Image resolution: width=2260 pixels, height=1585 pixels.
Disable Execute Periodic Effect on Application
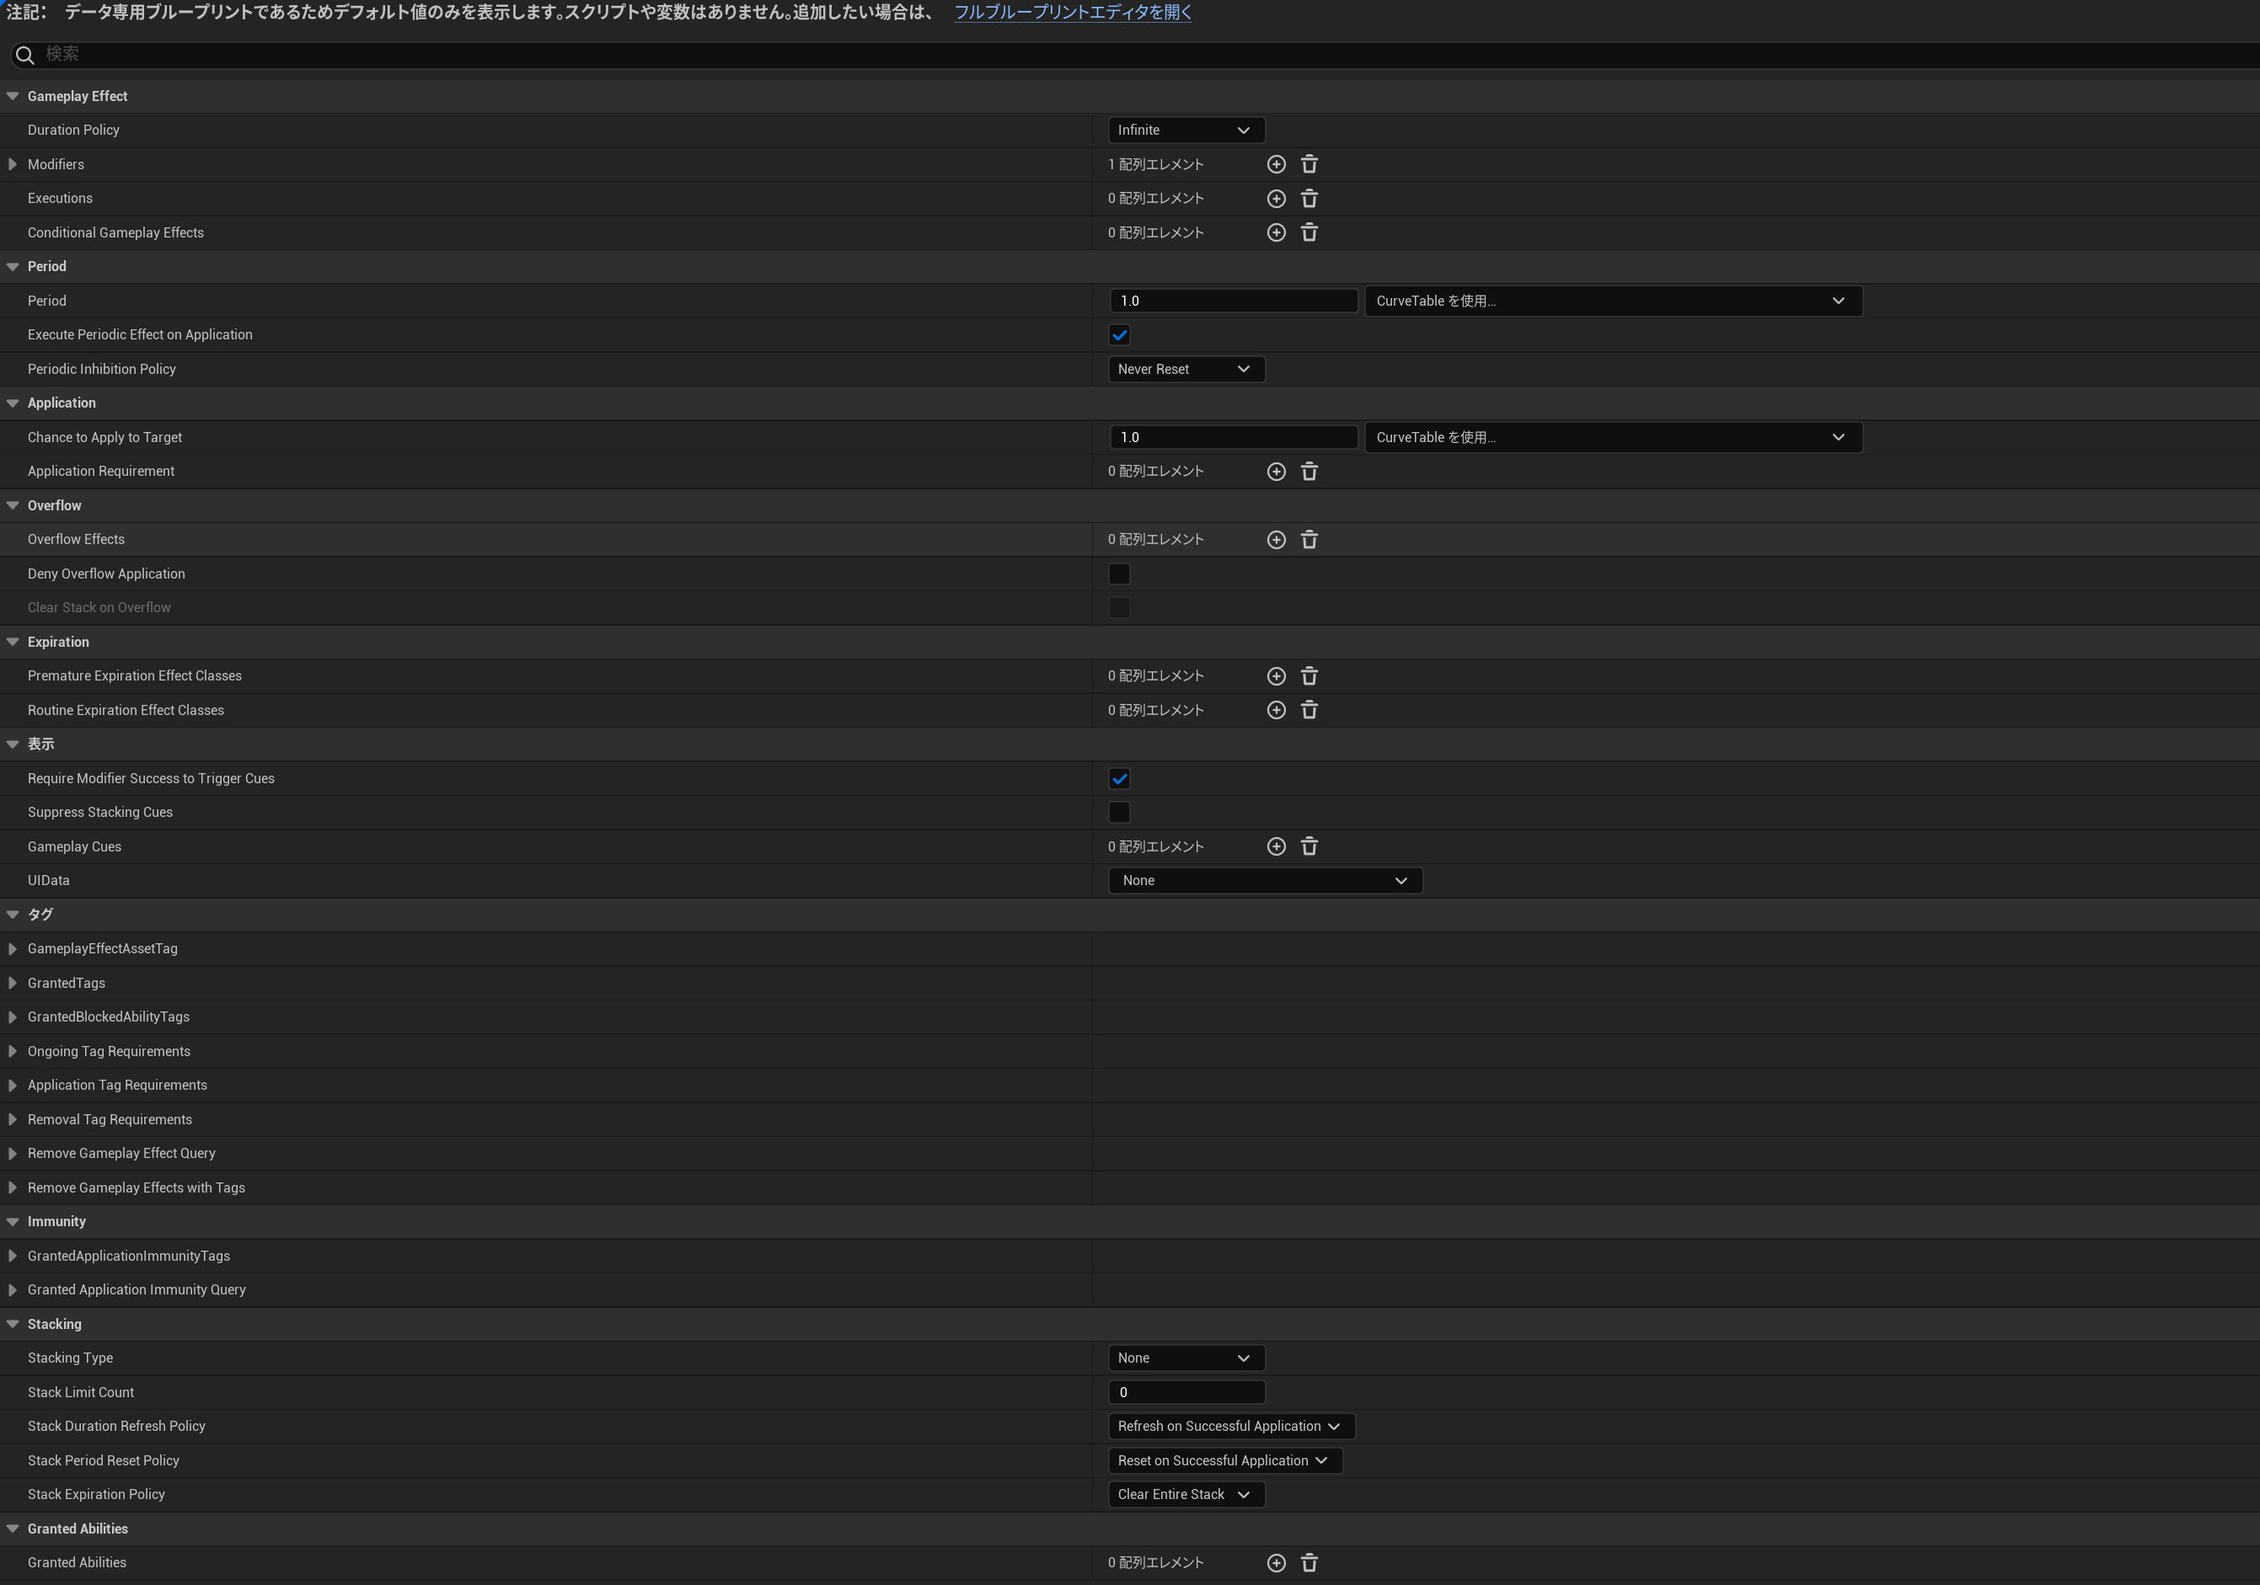pyautogui.click(x=1119, y=334)
